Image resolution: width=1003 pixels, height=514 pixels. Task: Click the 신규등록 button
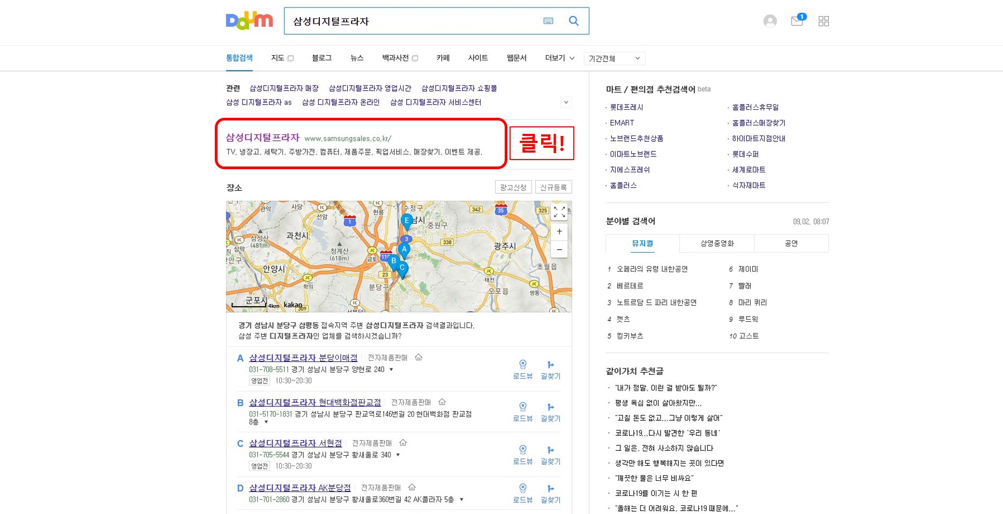[x=553, y=187]
